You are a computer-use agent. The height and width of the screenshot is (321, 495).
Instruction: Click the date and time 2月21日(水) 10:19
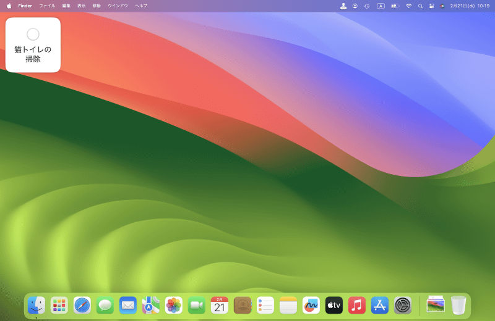470,6
